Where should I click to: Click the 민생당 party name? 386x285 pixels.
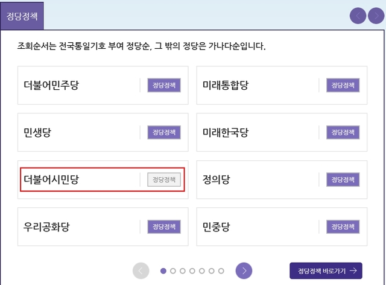(37, 133)
